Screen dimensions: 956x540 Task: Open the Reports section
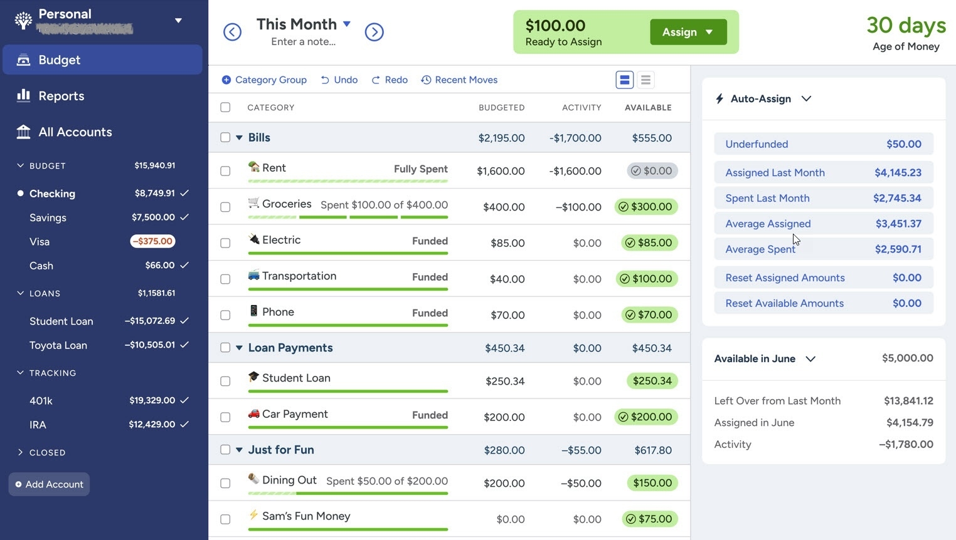pyautogui.click(x=61, y=96)
